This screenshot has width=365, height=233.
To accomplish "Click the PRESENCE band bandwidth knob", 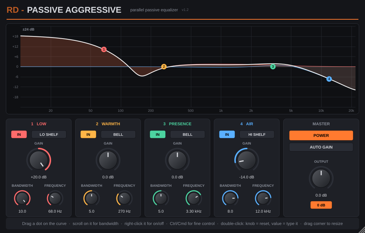I will point(161,198).
